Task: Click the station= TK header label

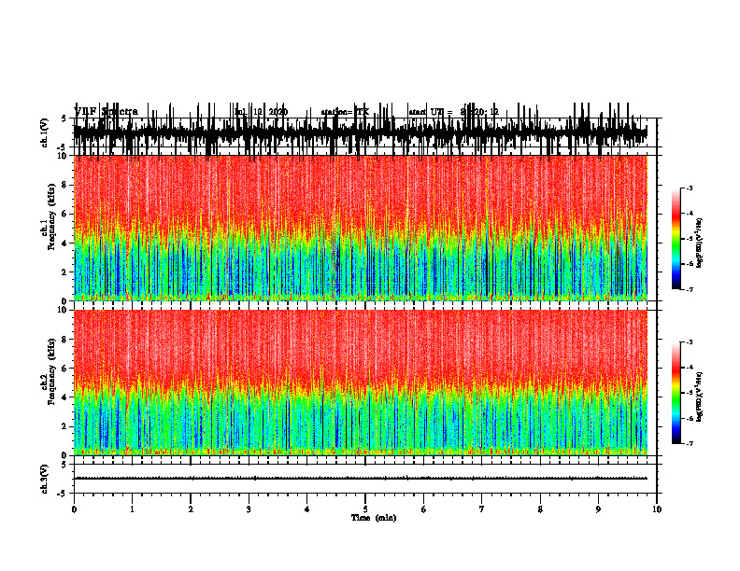Action: point(345,112)
